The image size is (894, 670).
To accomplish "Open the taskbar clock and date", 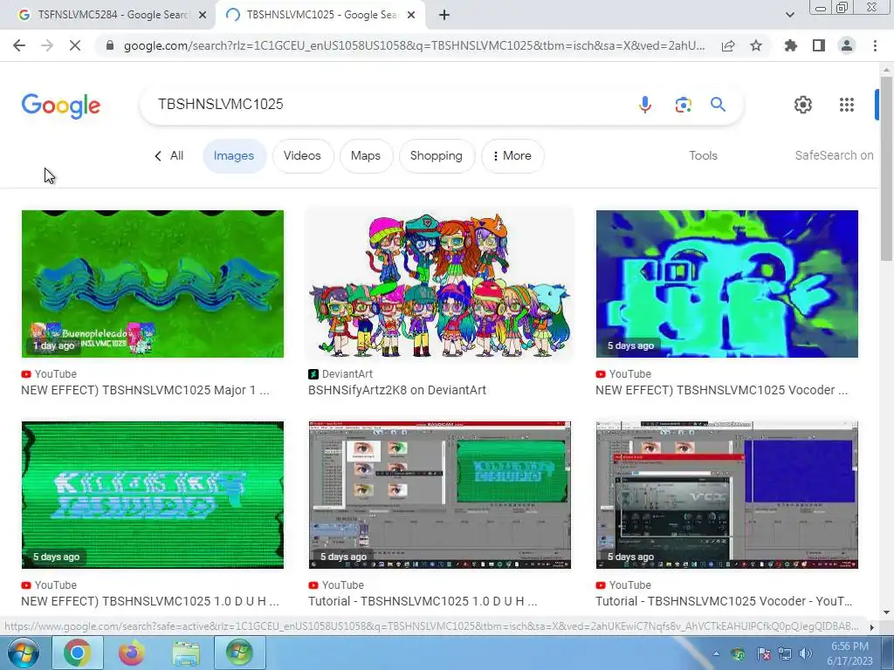I will (x=849, y=653).
